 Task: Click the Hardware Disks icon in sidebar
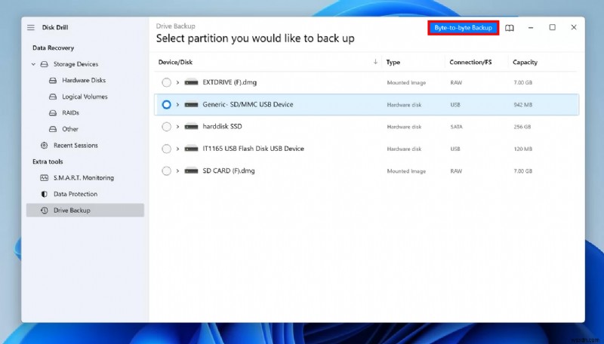click(x=53, y=81)
